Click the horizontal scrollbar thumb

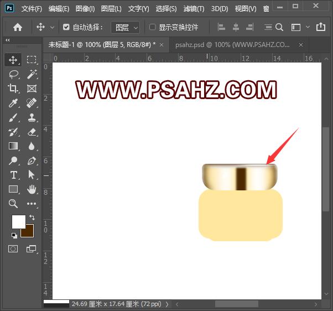(237, 304)
